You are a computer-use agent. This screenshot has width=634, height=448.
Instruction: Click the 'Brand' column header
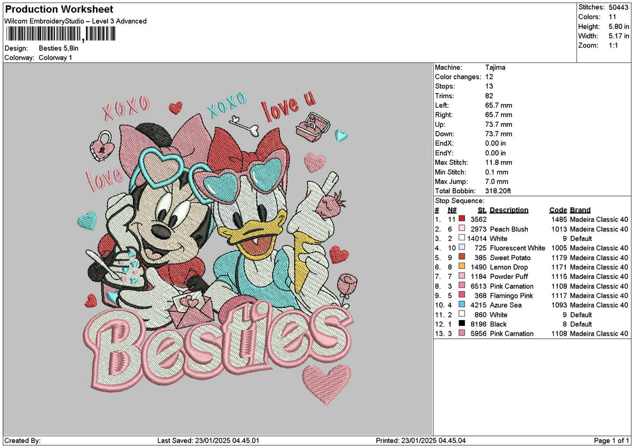click(x=580, y=210)
